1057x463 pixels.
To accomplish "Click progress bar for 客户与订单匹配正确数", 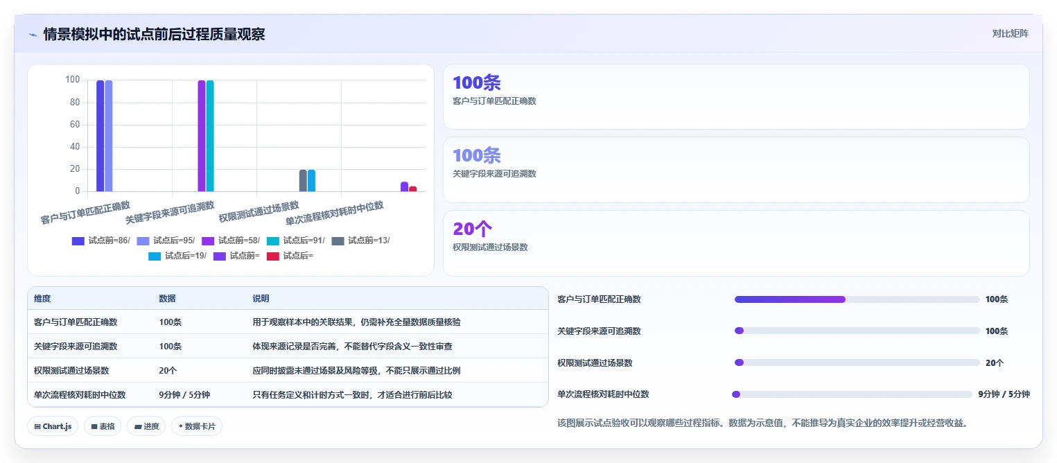I will [x=857, y=299].
